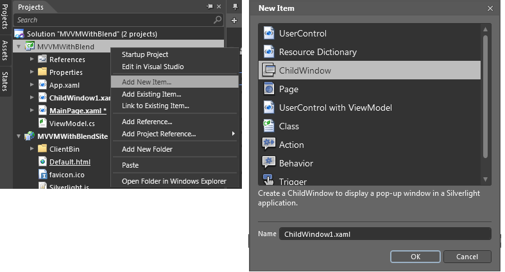Expand the App.xaml node
Screen dimensions: 505x272
click(31, 84)
